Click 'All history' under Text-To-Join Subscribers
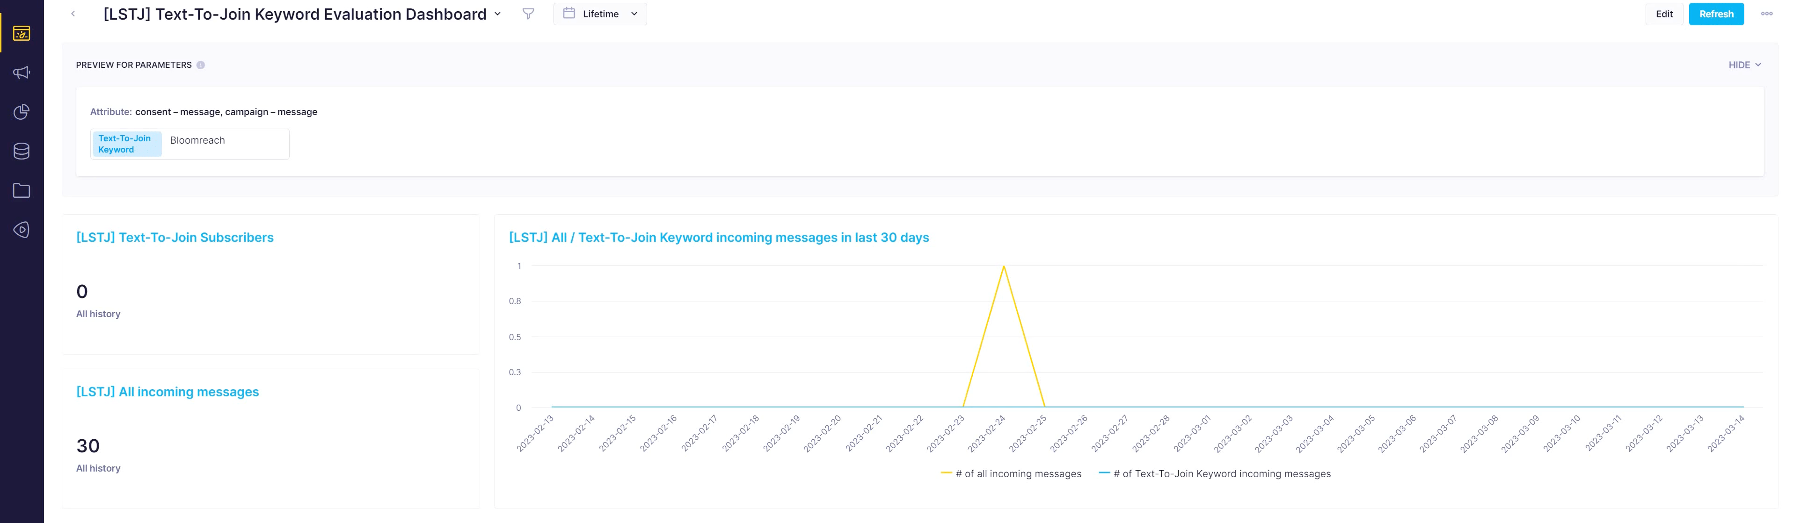Image resolution: width=1793 pixels, height=523 pixels. [x=98, y=314]
